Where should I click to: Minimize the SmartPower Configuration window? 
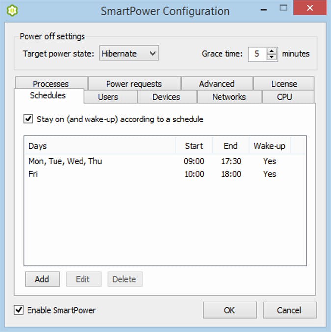click(264, 9)
